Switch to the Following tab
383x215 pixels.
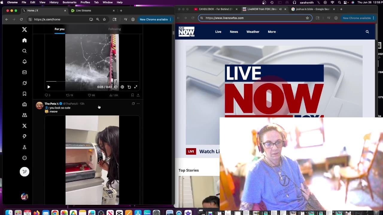pos(115,29)
